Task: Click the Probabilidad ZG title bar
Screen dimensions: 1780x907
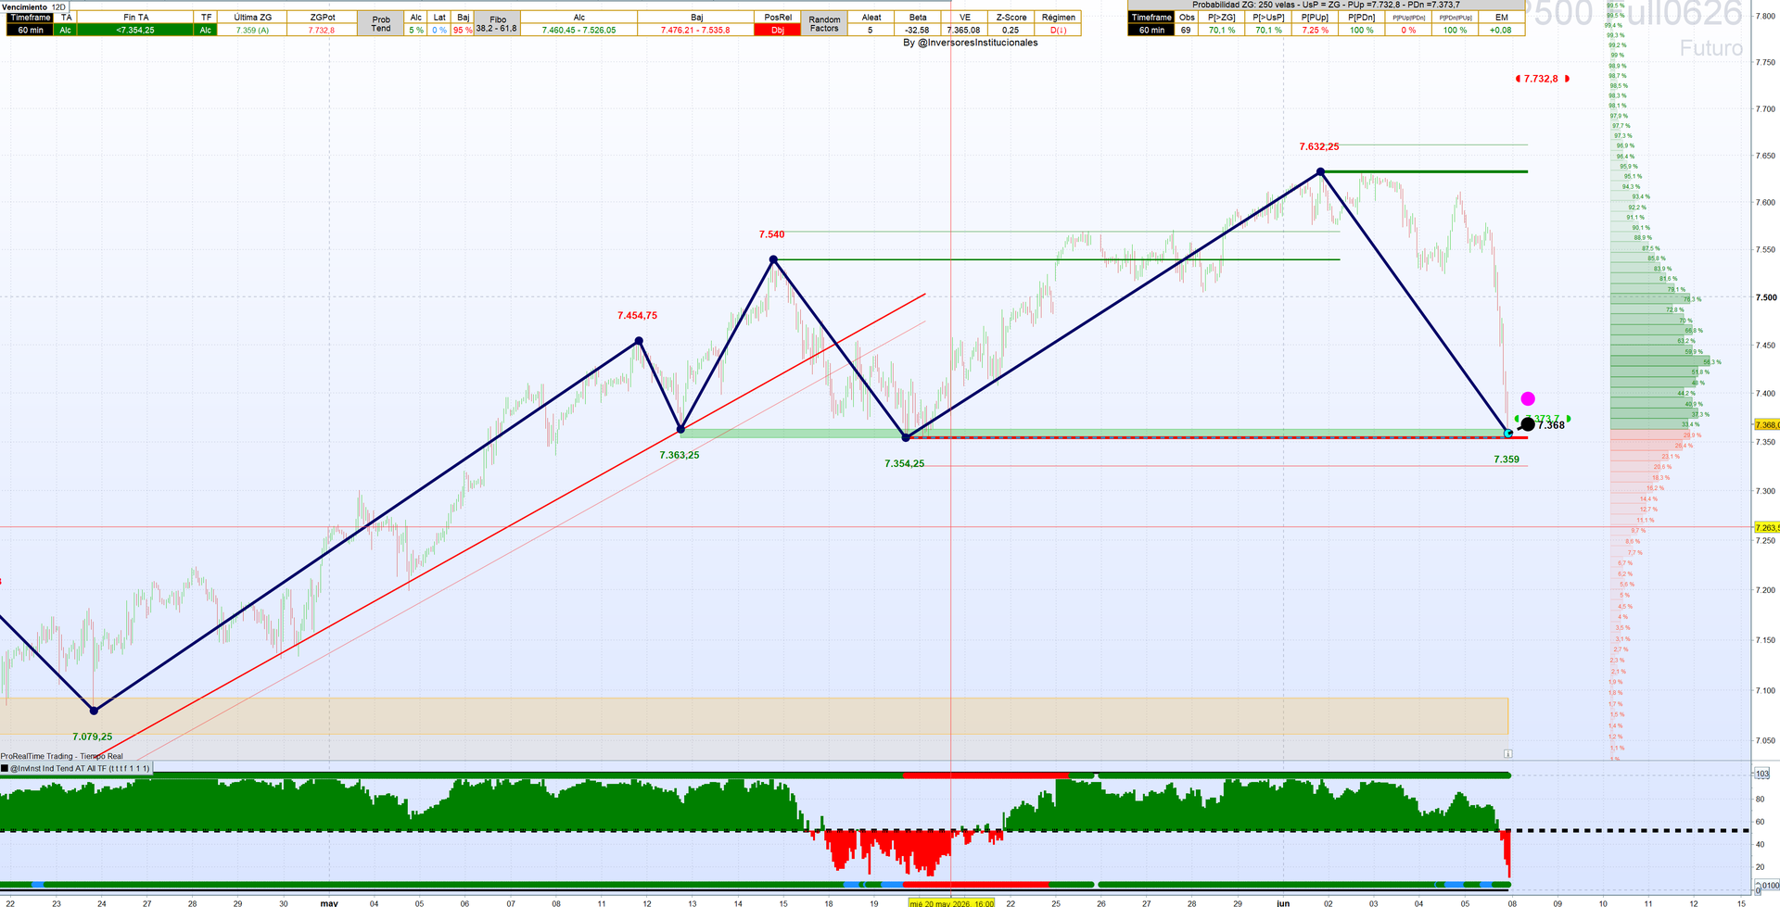Action: click(x=1326, y=6)
